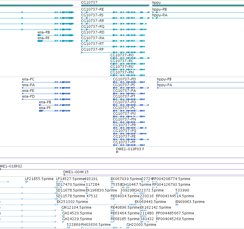Image resolution: width=244 pixels, height=229 pixels.
Task: Click the hppy-PB protein label
Action: (x=164, y=79)
